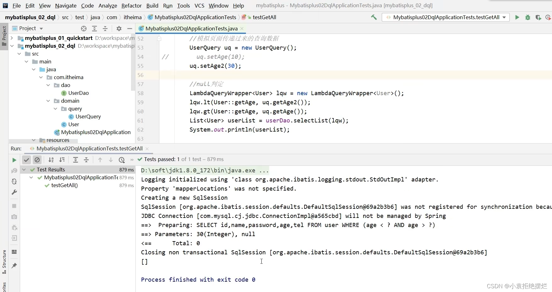
Task: Run testGetAll from the top toolbar
Action: [x=517, y=17]
